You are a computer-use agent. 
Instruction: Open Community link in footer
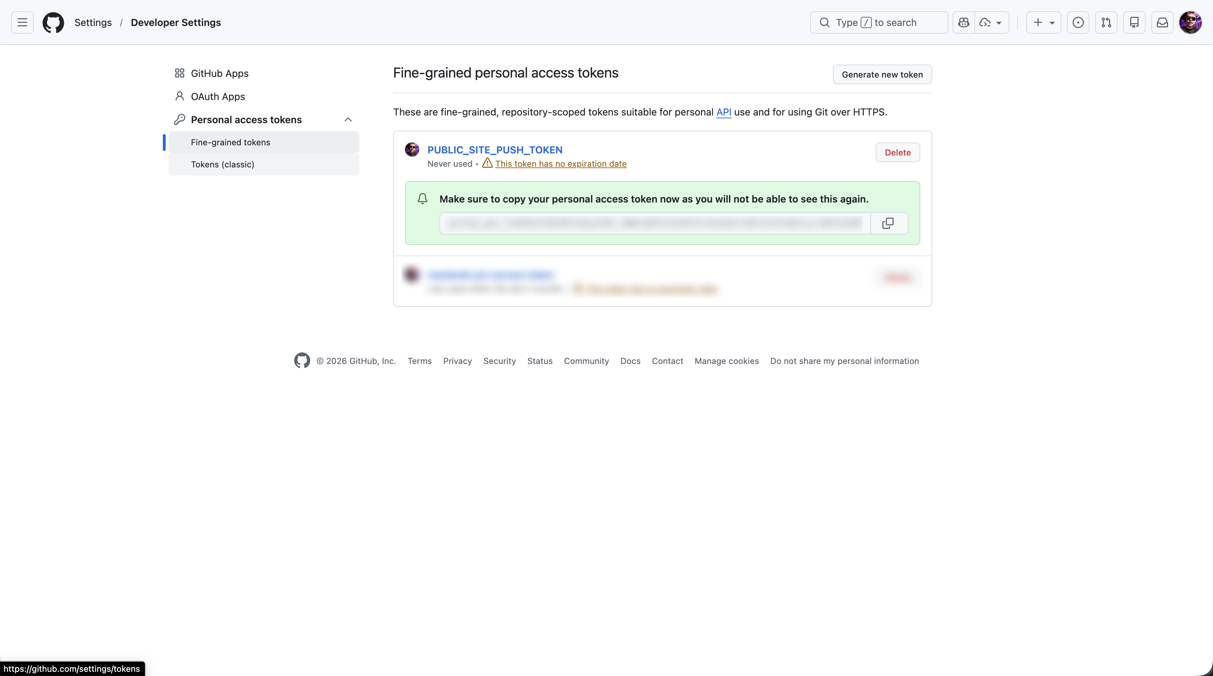click(586, 361)
